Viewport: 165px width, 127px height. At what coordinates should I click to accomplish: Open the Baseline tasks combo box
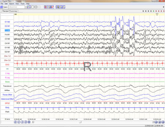point(17,7)
